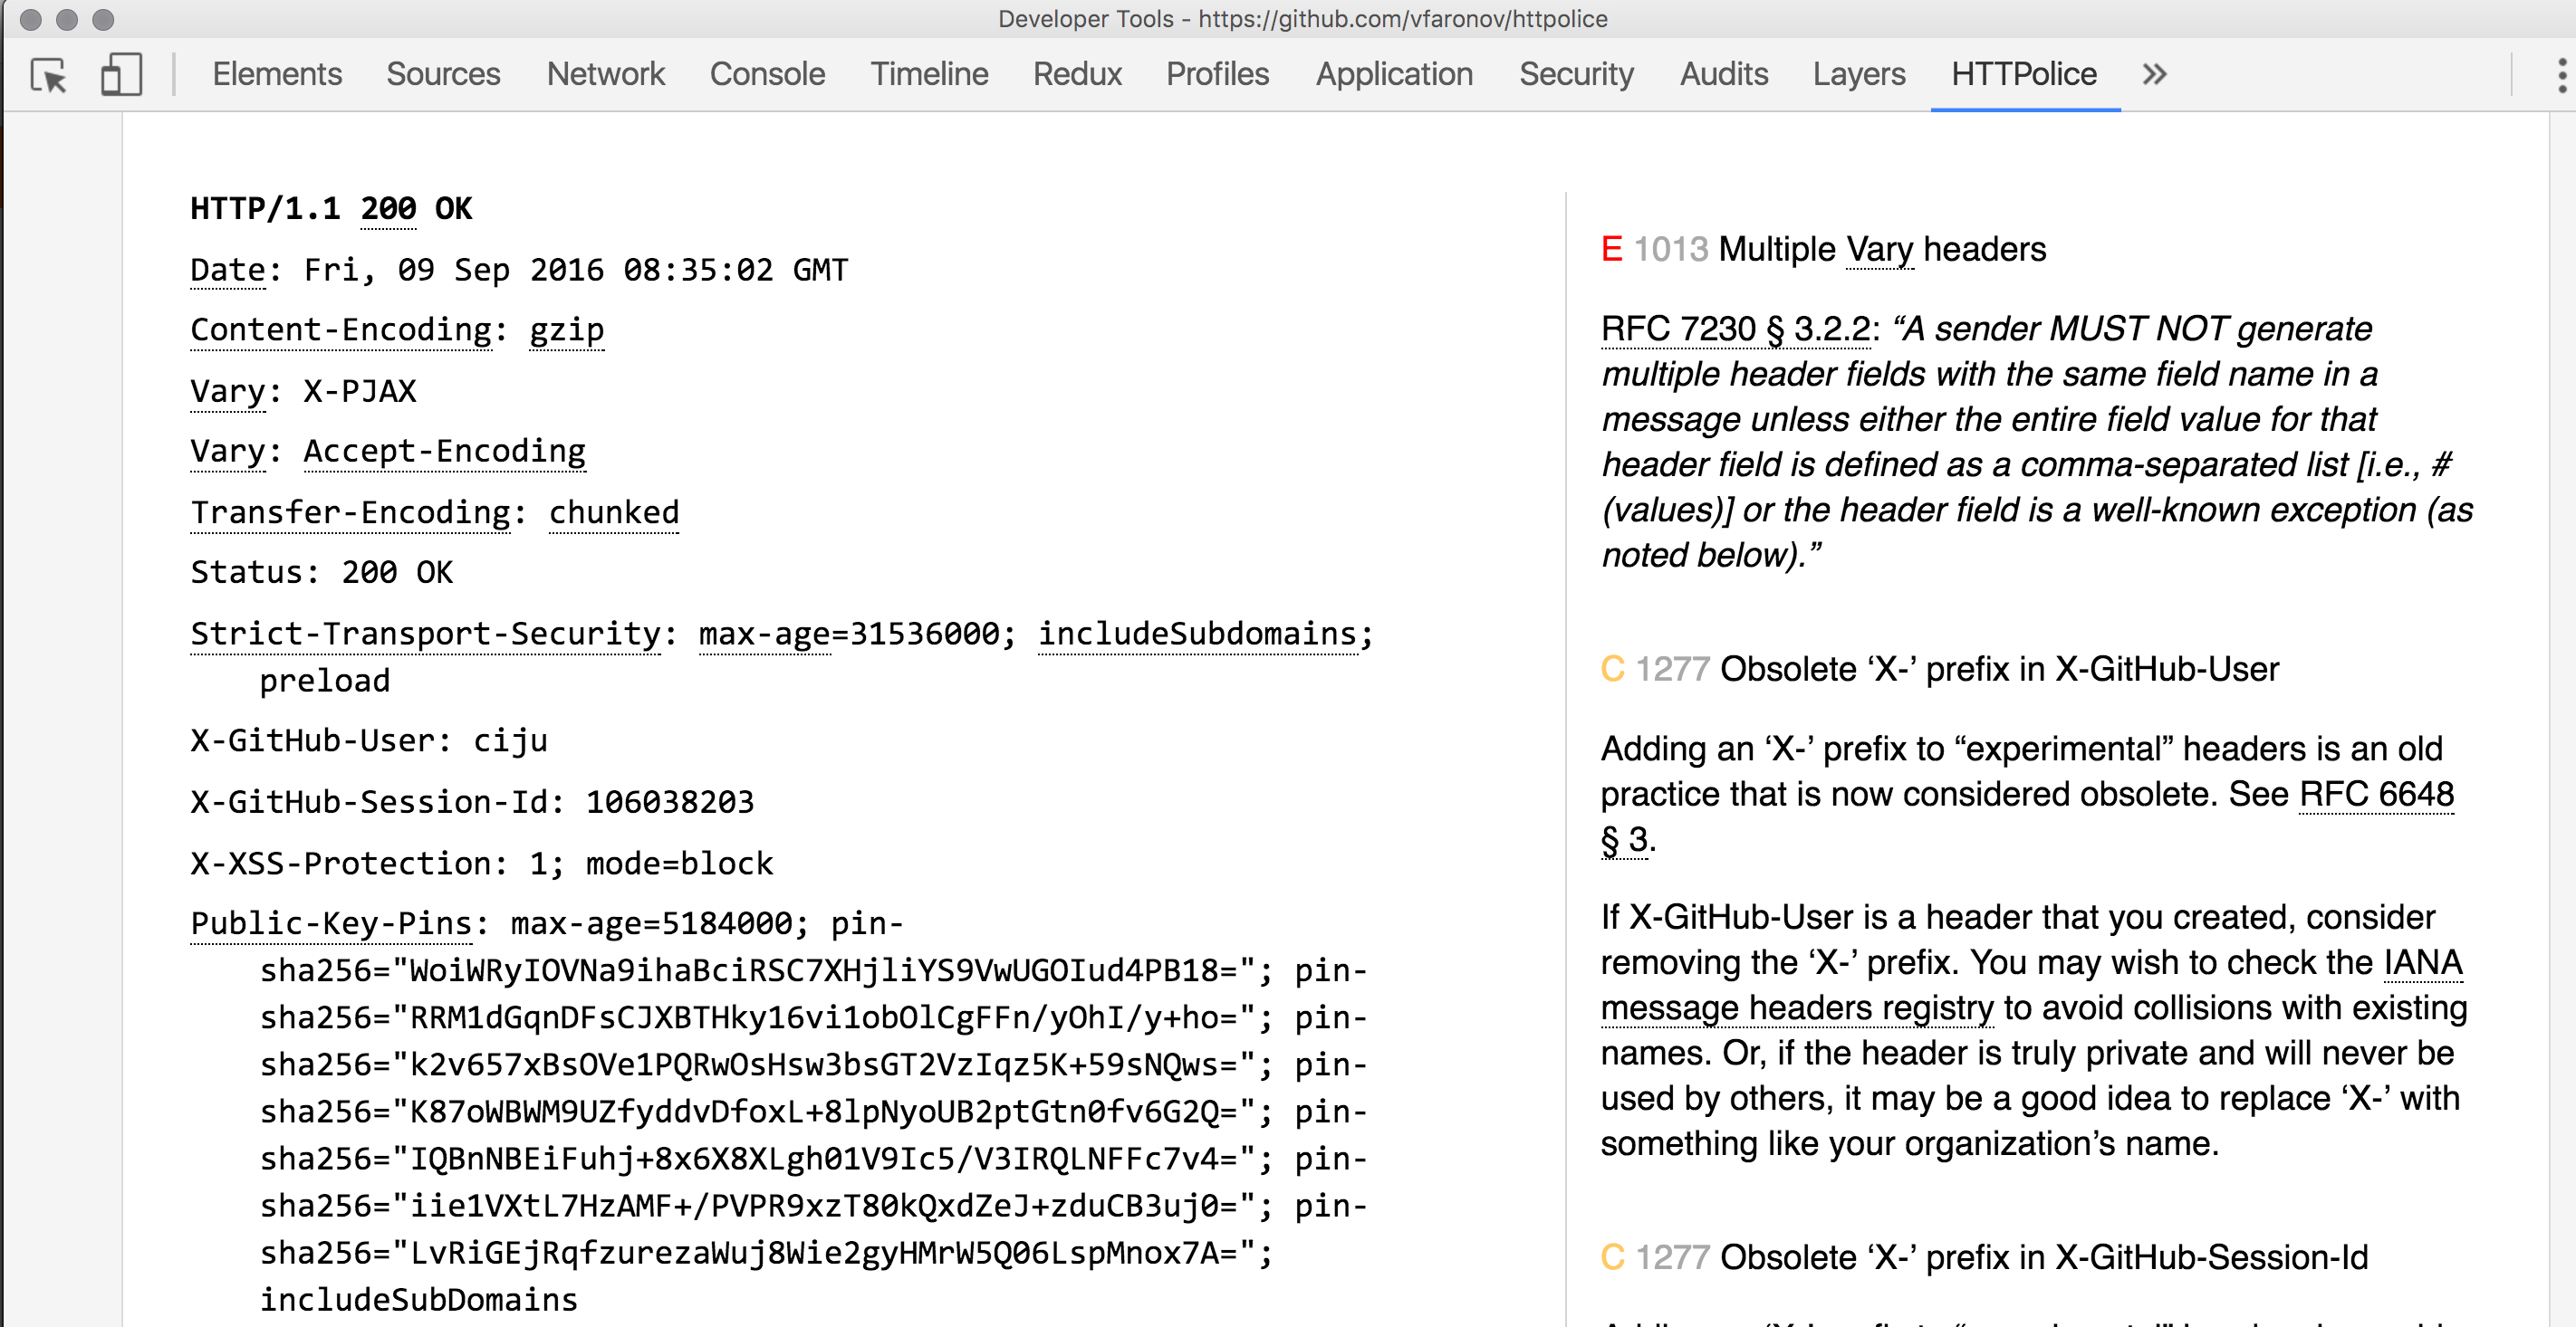Click the 'X-GitHub-User: ciju' header line

[369, 741]
